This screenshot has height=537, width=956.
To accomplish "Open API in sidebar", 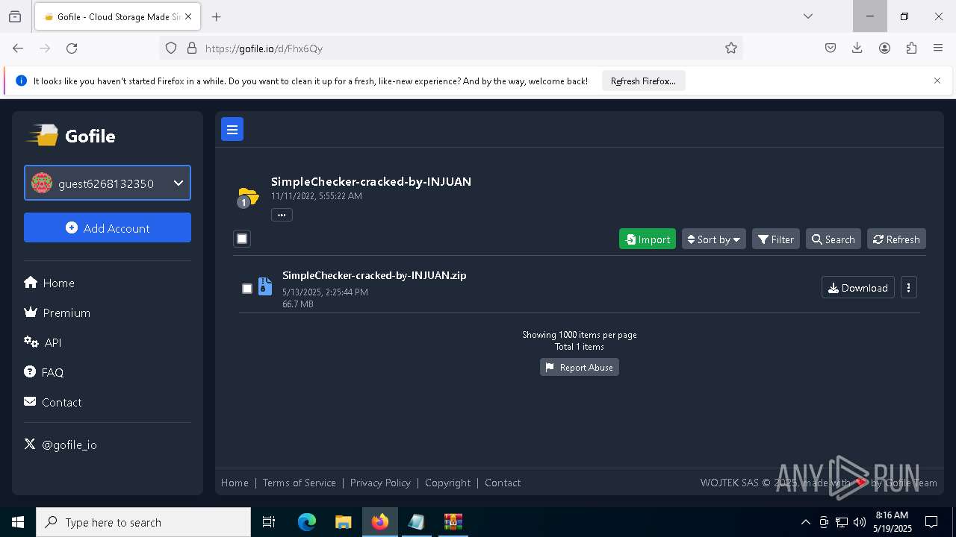I will 43,342.
